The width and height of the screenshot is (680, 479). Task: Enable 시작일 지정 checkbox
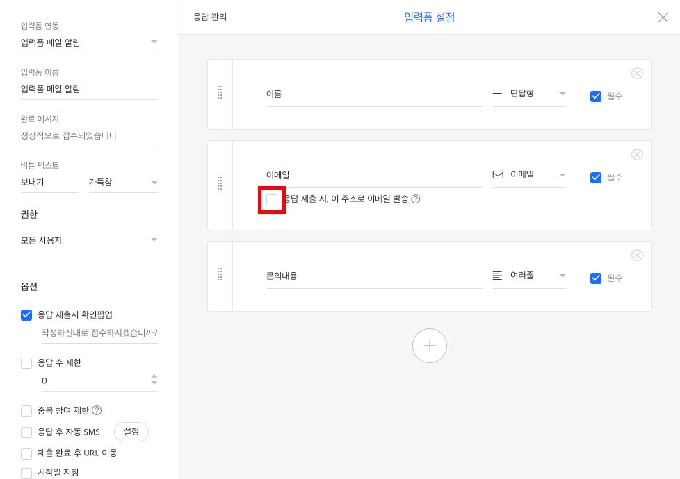pos(26,473)
